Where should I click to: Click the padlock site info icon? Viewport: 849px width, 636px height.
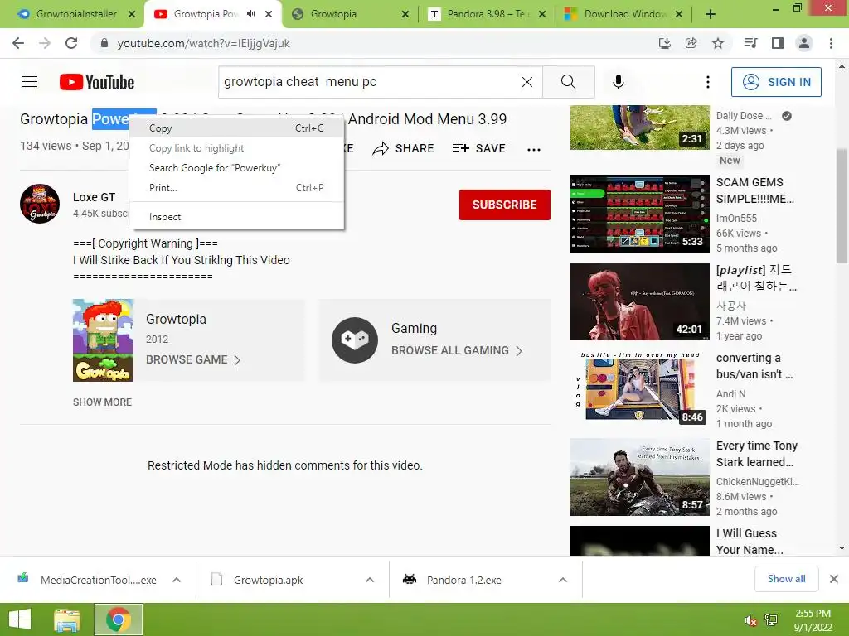pos(104,43)
